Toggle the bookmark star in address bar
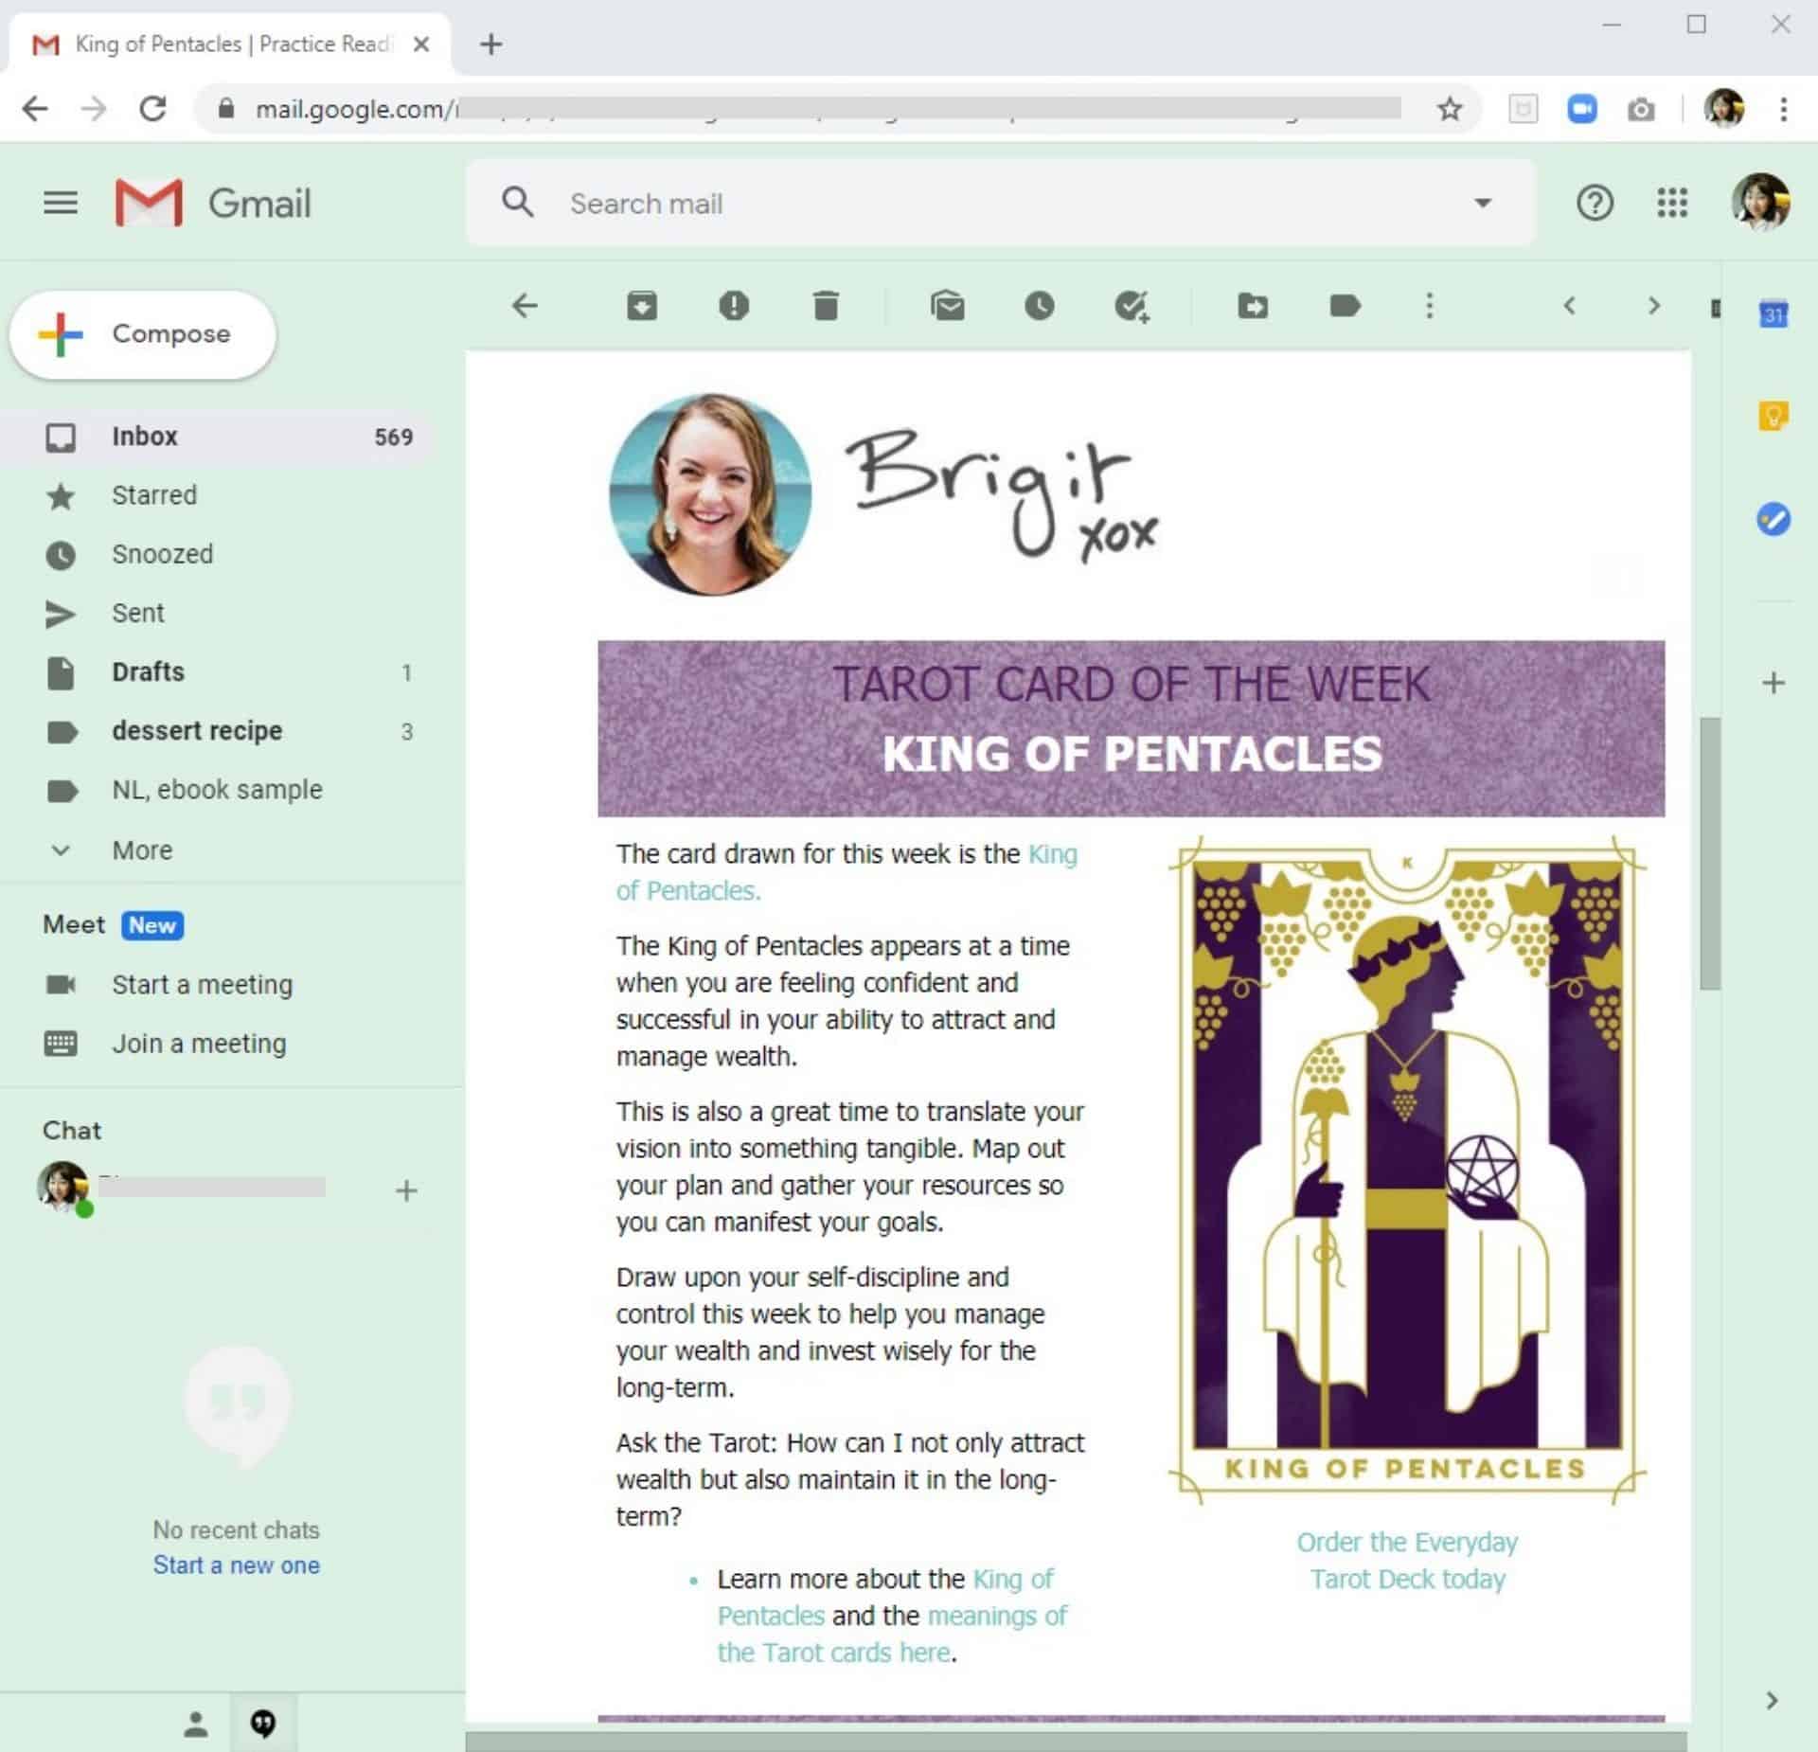The width and height of the screenshot is (1818, 1752). coord(1450,108)
